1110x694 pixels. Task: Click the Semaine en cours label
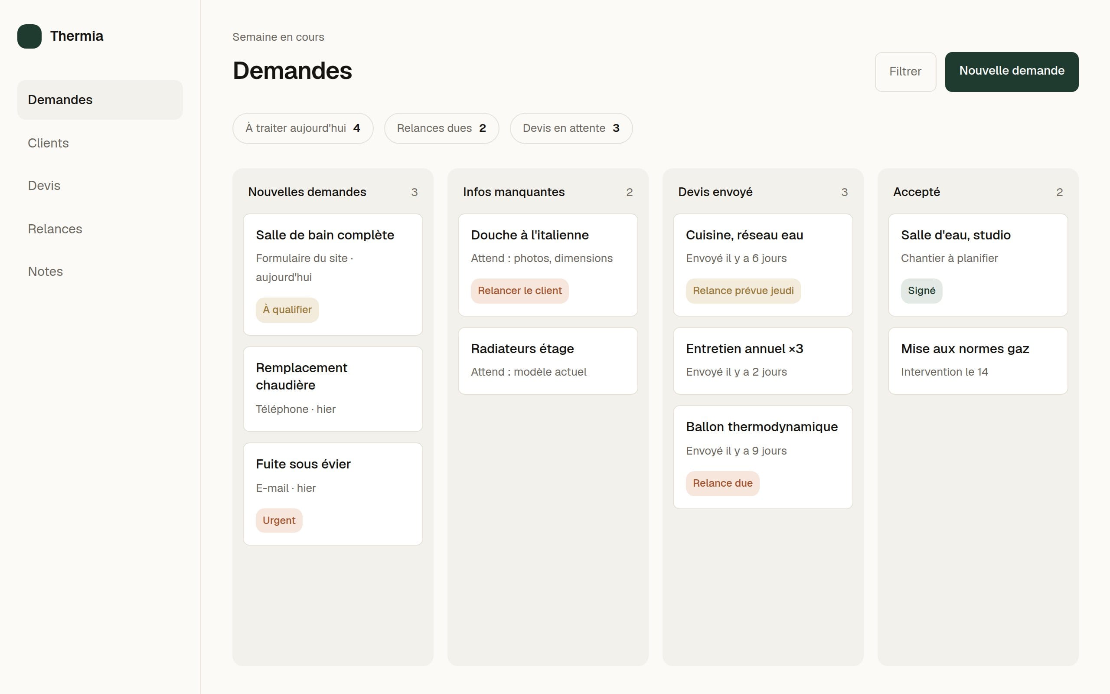pyautogui.click(x=278, y=37)
